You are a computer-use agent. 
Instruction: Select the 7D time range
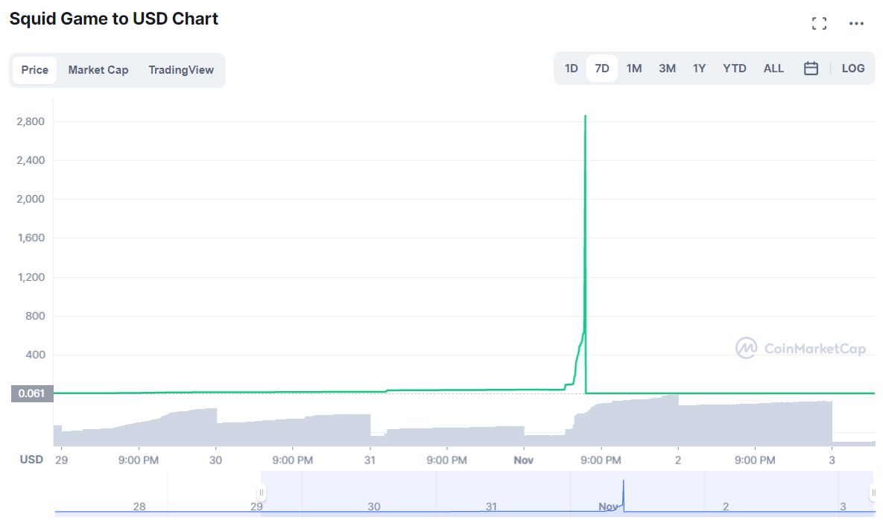coord(602,69)
